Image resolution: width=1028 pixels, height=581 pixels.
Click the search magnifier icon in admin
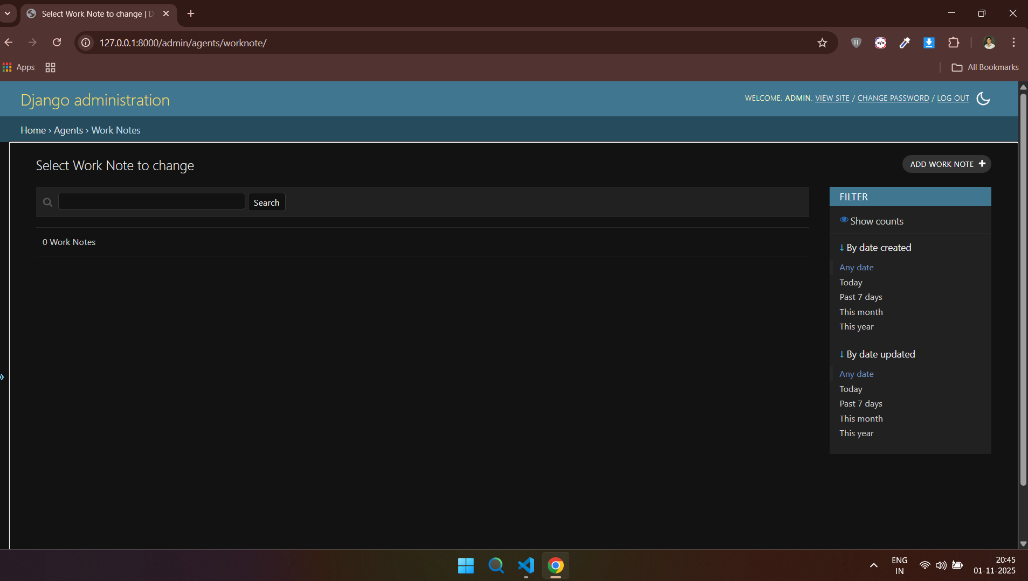(x=47, y=202)
